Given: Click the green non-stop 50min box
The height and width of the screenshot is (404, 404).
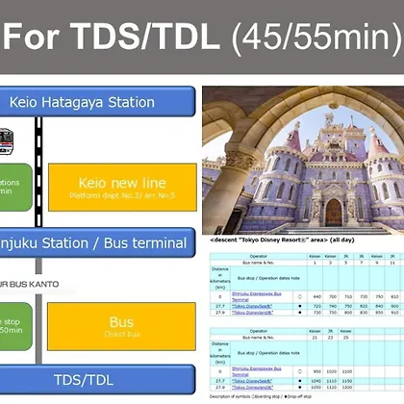Looking at the screenshot, I should click(x=16, y=326).
